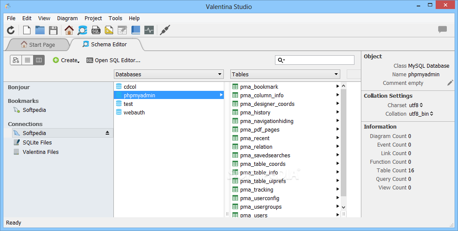
Task: Select the pma_recent table
Action: point(286,138)
